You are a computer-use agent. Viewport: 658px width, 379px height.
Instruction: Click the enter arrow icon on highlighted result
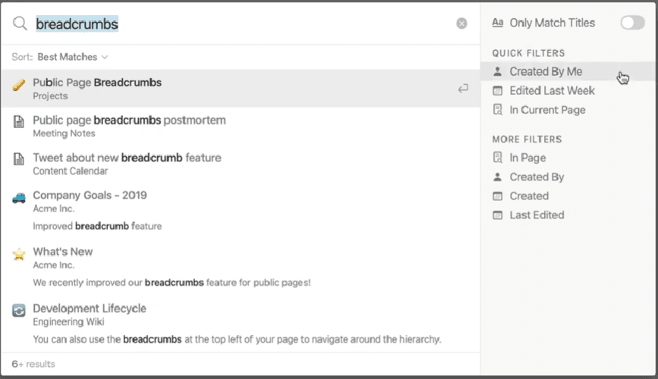coord(462,89)
